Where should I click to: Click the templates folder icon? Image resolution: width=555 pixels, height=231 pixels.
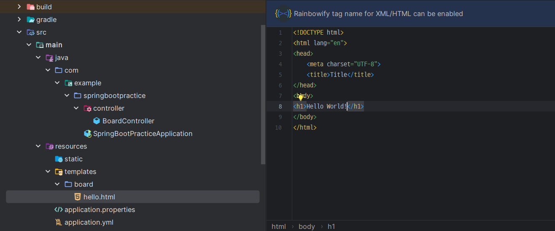tap(59, 171)
